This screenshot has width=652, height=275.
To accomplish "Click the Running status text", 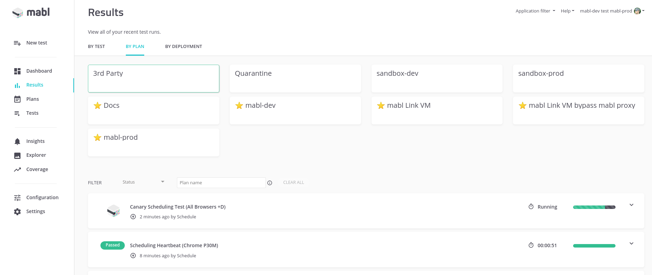I will [x=547, y=207].
